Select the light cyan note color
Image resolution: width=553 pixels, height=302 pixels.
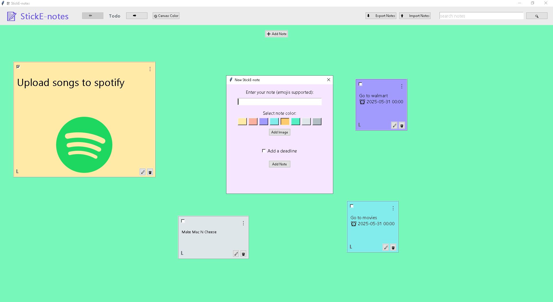point(274,121)
